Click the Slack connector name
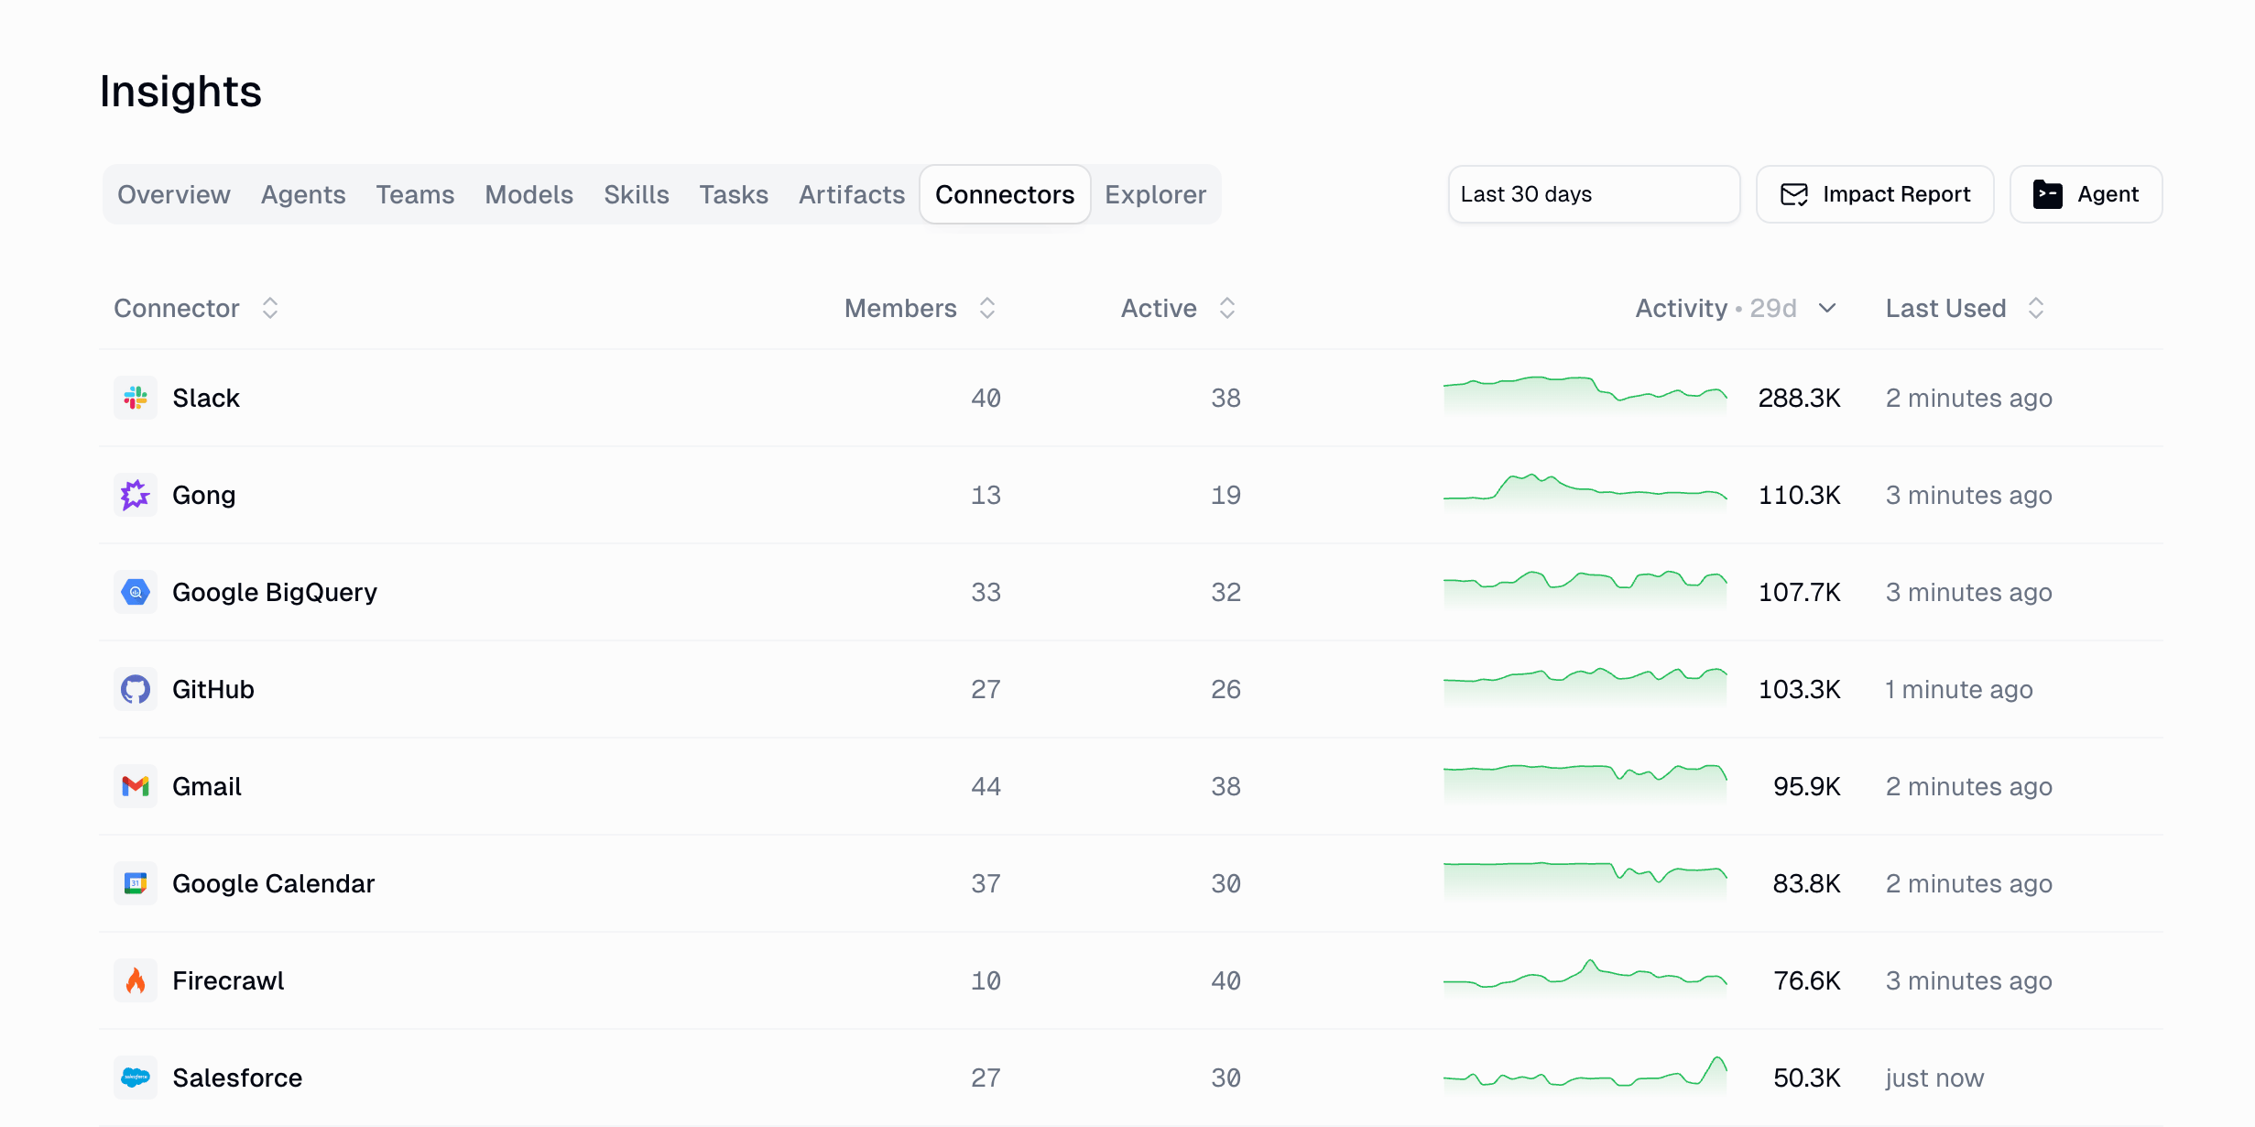The height and width of the screenshot is (1127, 2255). tap(206, 398)
